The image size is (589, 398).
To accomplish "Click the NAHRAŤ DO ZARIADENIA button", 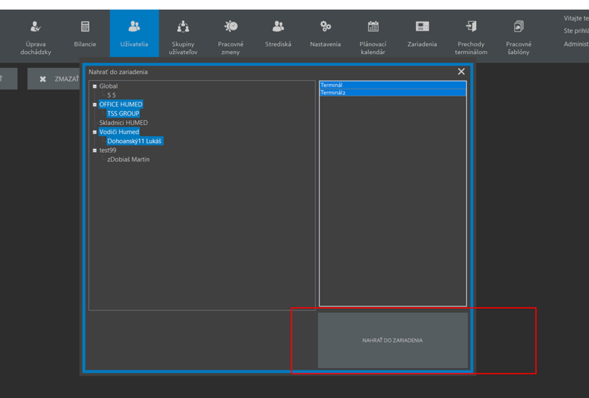I will click(x=392, y=340).
